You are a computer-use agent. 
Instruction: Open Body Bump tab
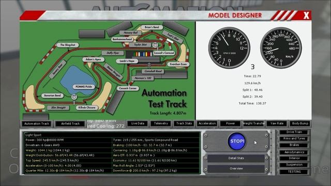(300, 123)
